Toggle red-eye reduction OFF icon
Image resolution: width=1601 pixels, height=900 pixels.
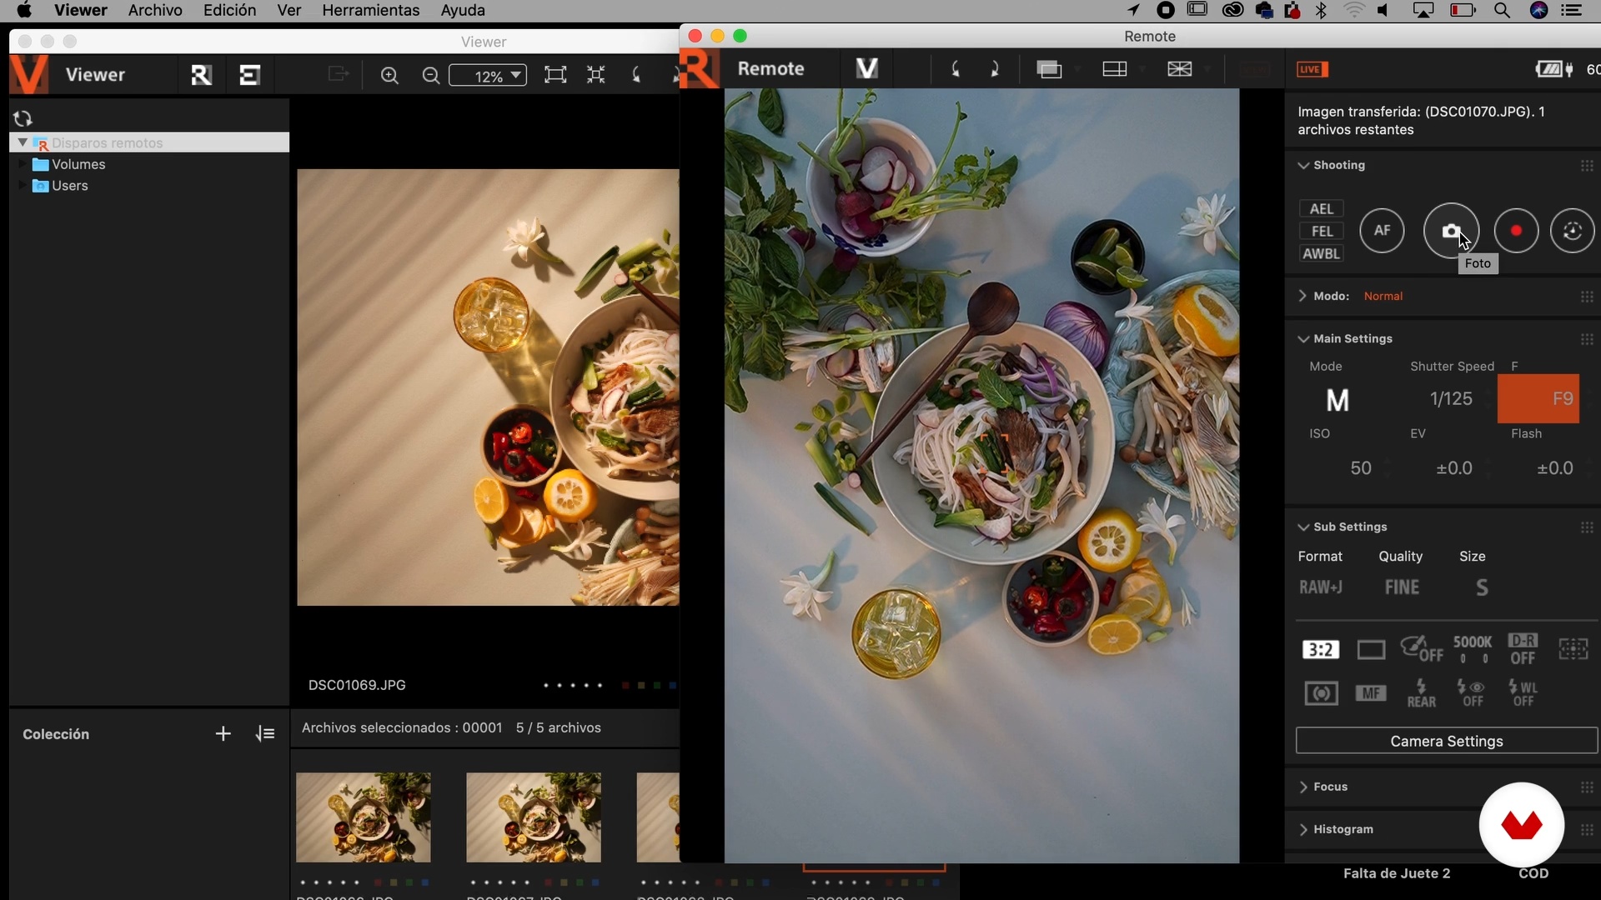tap(1472, 693)
